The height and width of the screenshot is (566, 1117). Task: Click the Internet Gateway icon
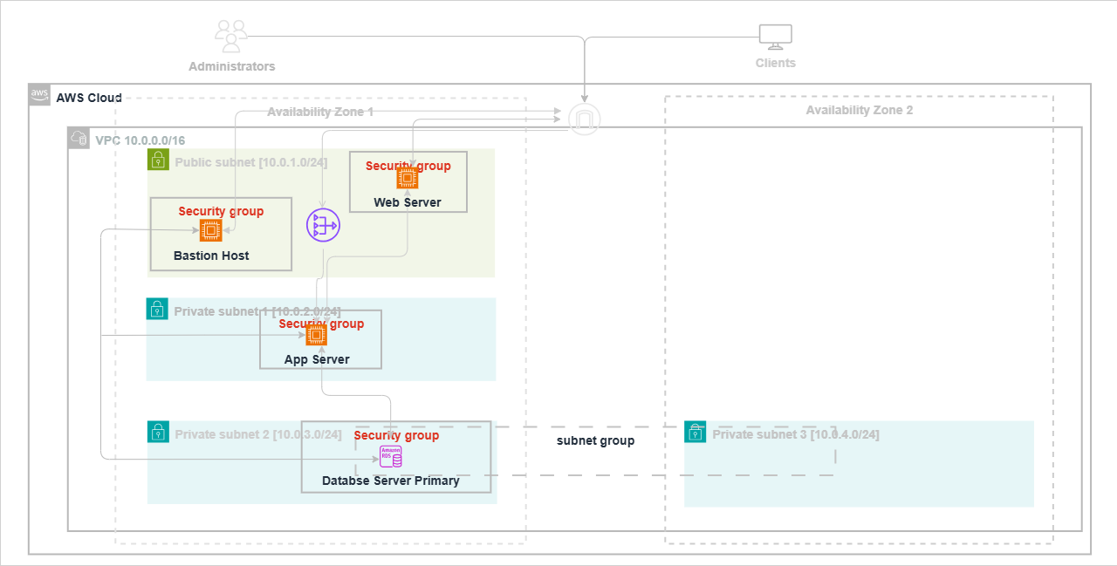[x=584, y=119]
